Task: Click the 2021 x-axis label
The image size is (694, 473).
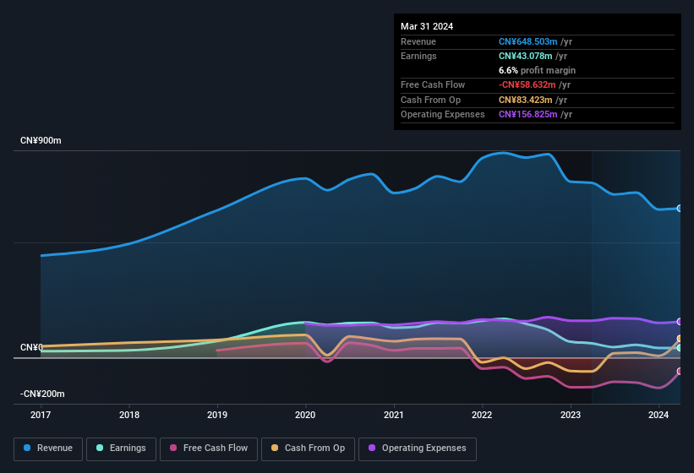Action: point(393,415)
